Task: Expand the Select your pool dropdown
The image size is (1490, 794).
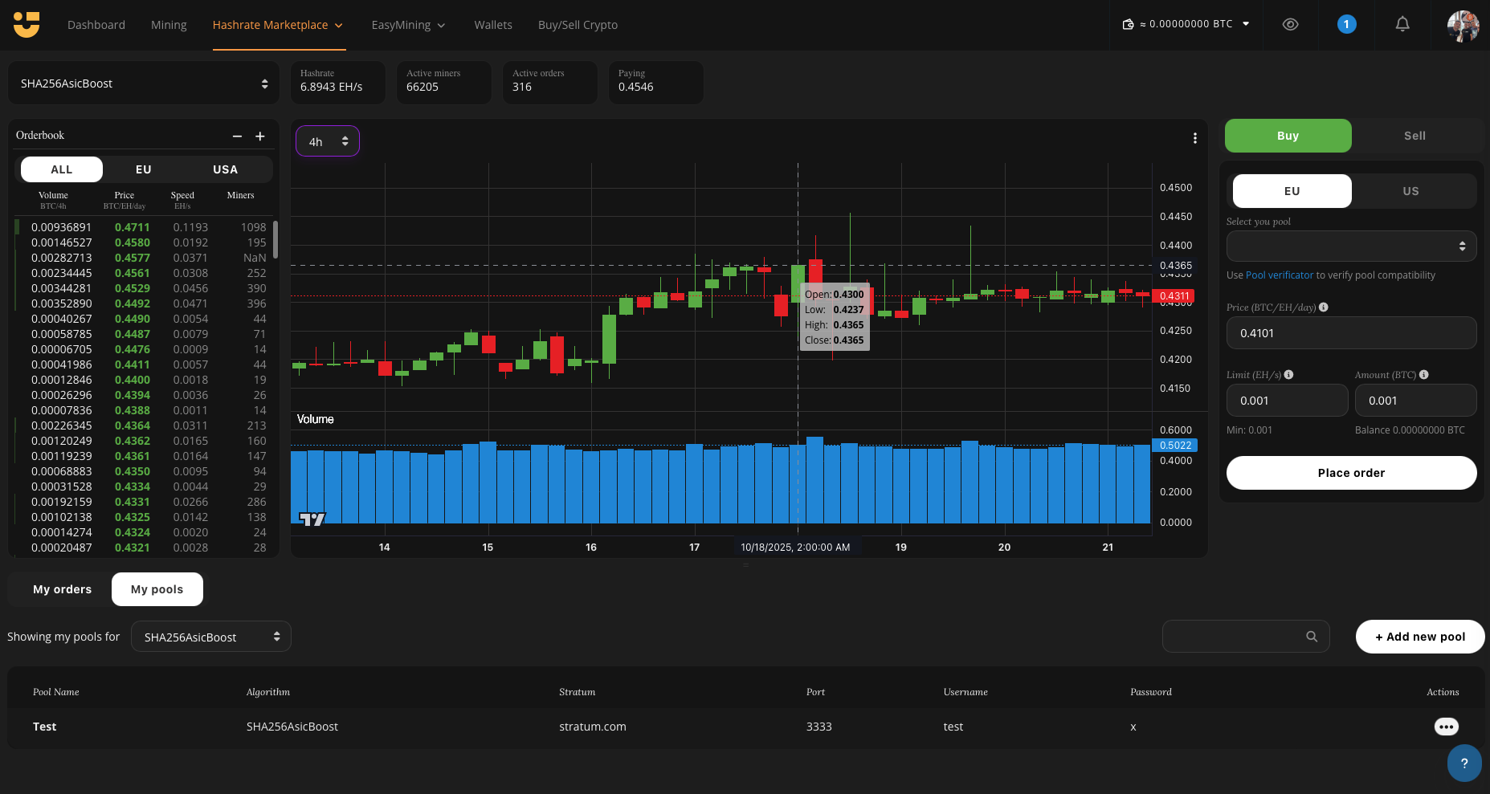Action: [1350, 246]
